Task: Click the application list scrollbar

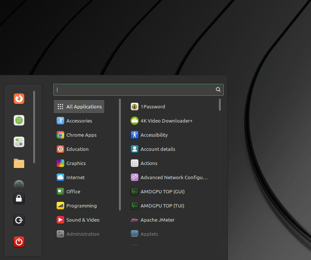Action: point(220,105)
